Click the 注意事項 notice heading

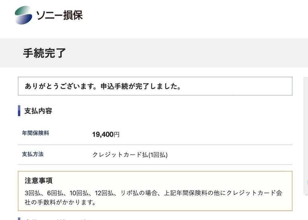tap(38, 181)
